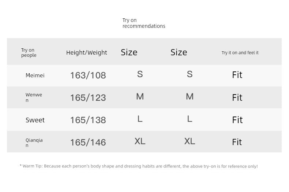Image resolution: width=289 pixels, height=192 pixels.
Task: Select the 165/138 measurement cell
Action: point(88,120)
